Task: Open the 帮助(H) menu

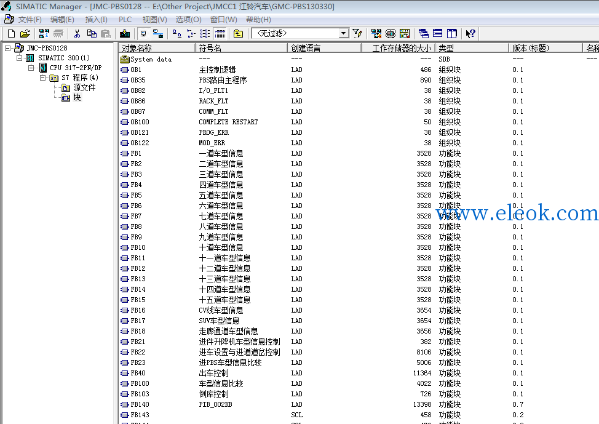Action: click(x=258, y=20)
